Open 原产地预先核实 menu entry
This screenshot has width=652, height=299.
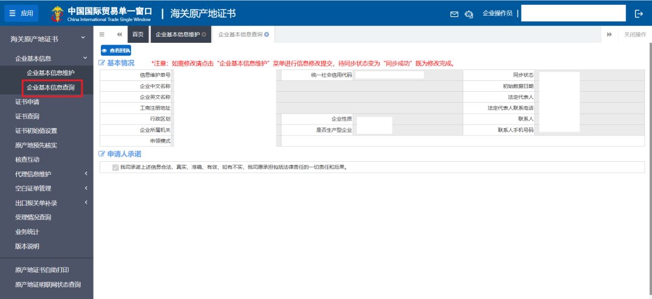36,145
